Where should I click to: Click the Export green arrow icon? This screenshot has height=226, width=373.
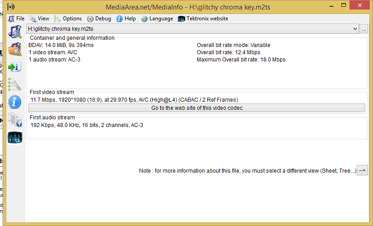tap(15, 67)
